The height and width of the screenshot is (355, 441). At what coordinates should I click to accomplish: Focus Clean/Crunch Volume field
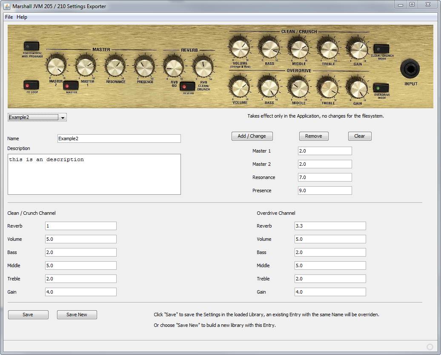click(x=81, y=239)
